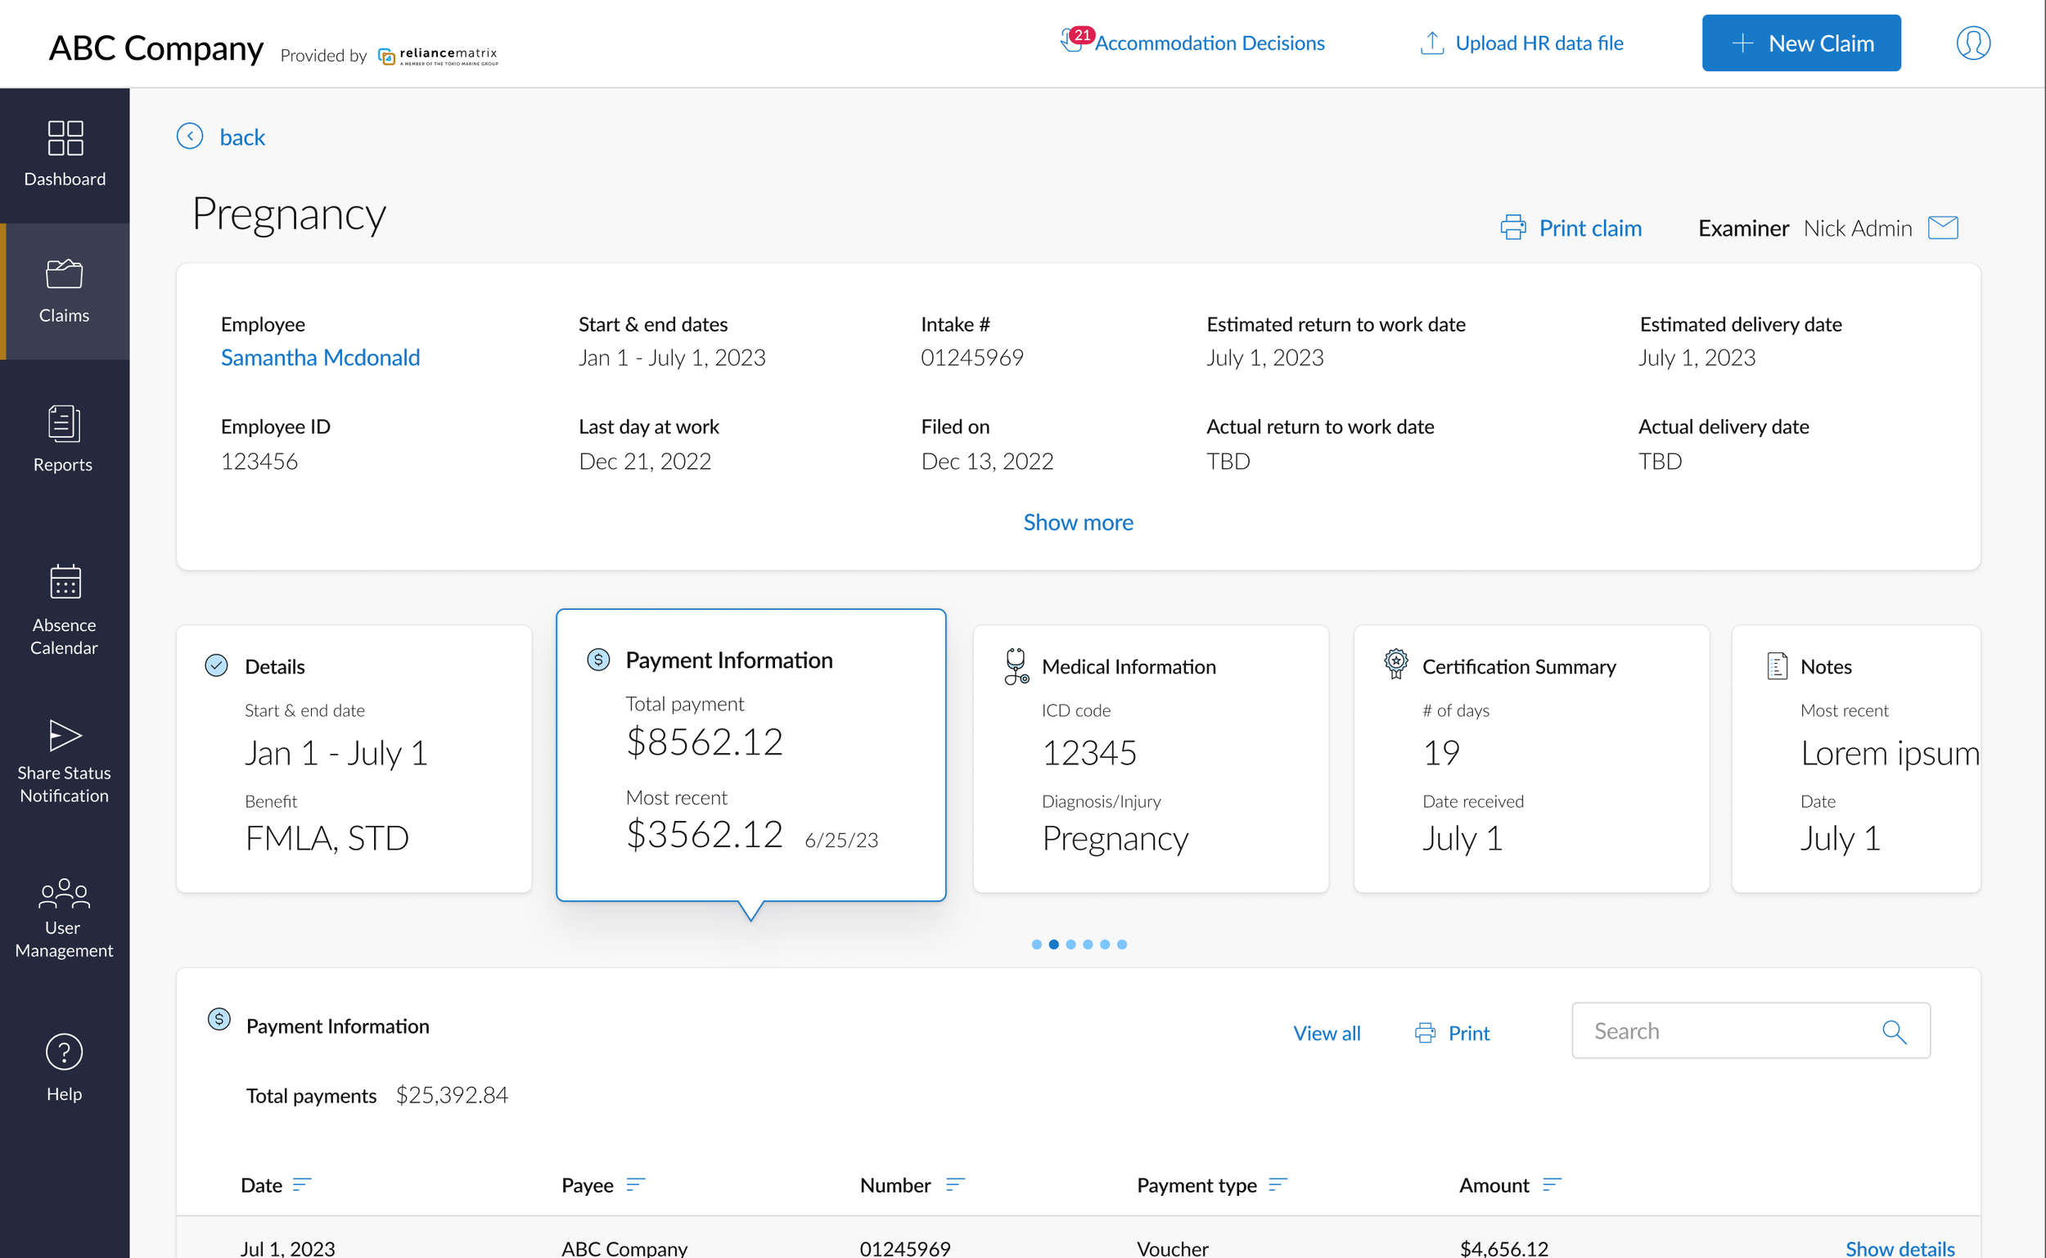The image size is (2046, 1258).
Task: Open the Help question mark icon
Action: click(x=64, y=1052)
